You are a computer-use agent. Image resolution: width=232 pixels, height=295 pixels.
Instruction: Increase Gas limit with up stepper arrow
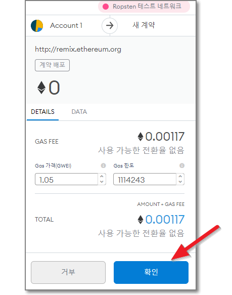click(x=180, y=177)
